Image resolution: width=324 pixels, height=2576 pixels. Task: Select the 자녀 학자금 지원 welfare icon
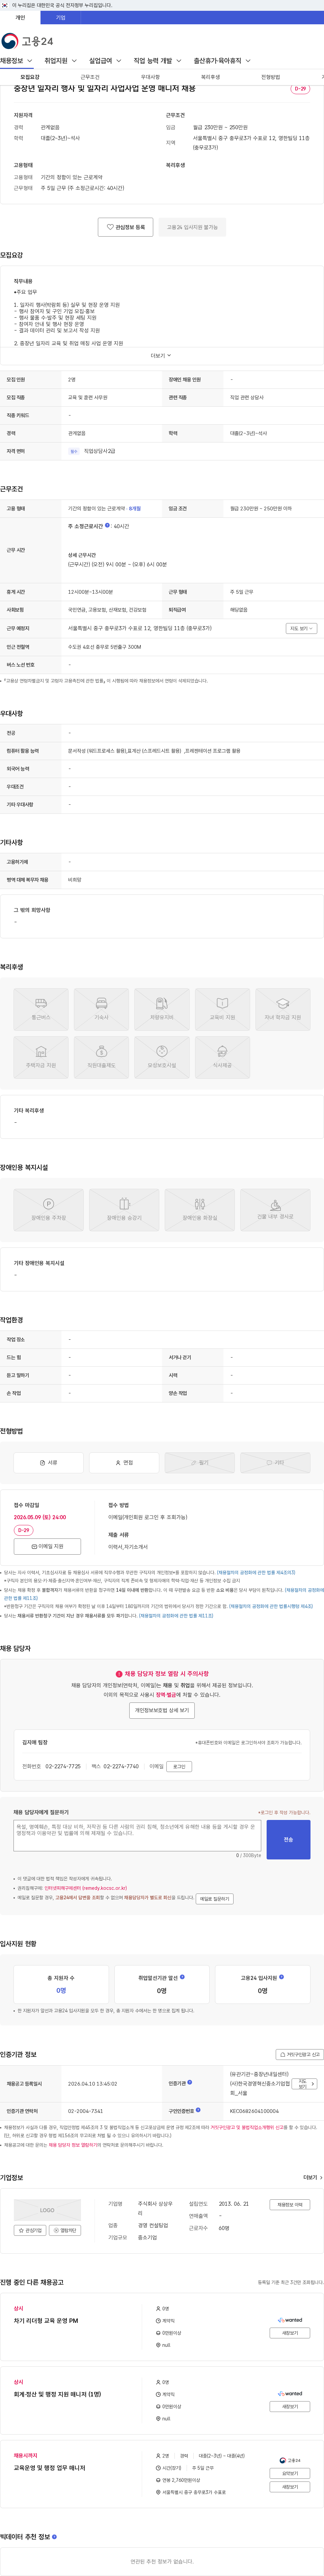point(283,1009)
